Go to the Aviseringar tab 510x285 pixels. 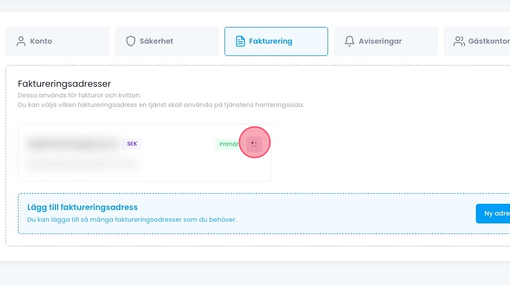(386, 41)
